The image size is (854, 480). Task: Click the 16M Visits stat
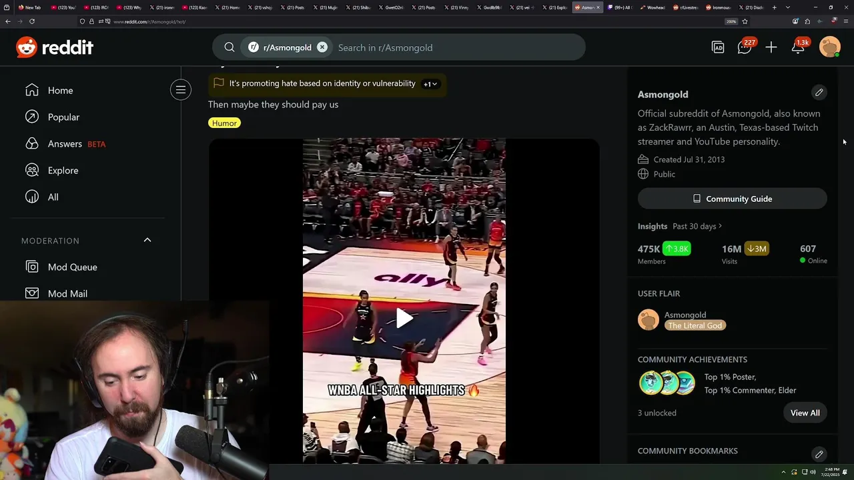pyautogui.click(x=731, y=253)
